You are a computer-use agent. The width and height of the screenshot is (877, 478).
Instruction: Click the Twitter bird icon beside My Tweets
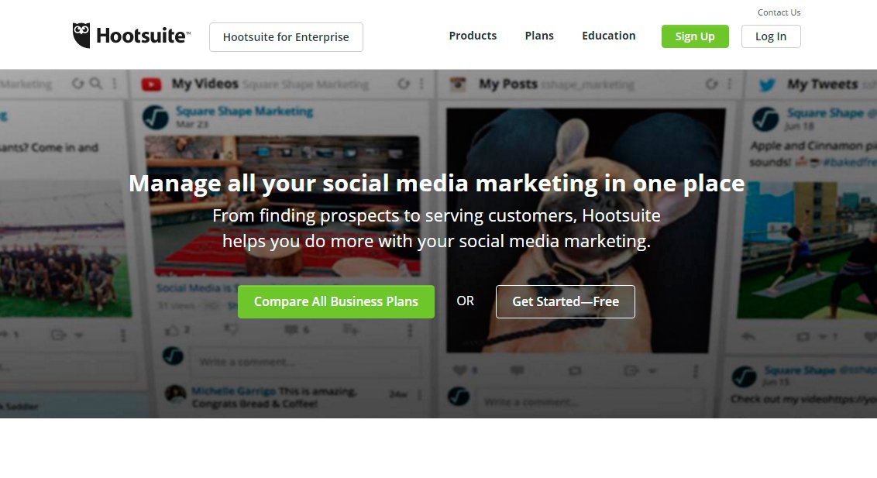(x=766, y=82)
